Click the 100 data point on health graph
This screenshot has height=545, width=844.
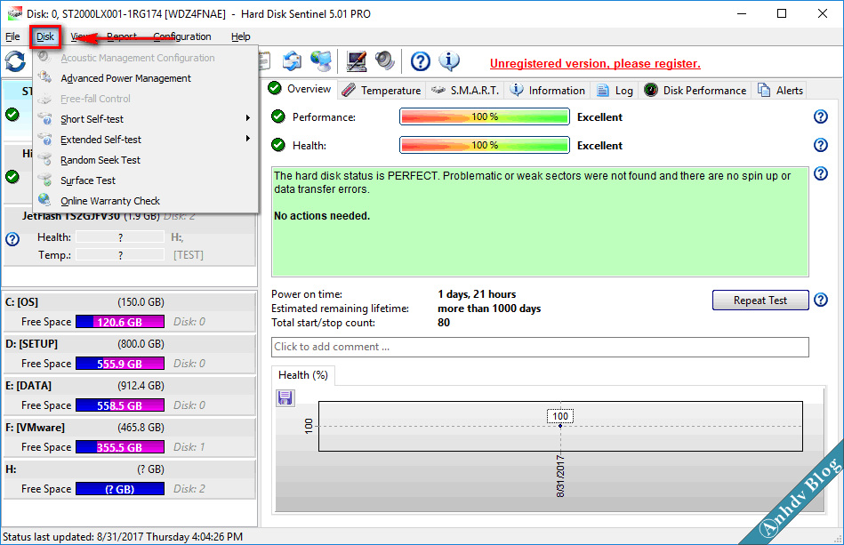pos(560,426)
